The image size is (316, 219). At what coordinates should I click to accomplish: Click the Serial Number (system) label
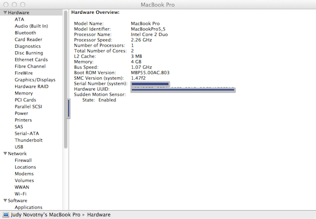101,84
